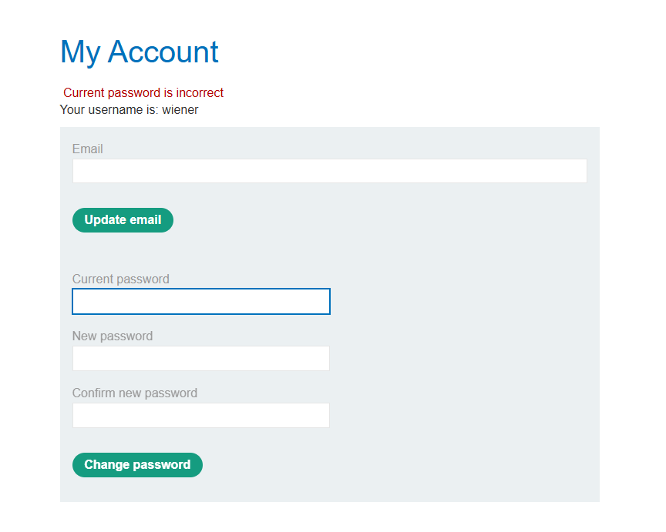Click the username "wiener" text

[x=180, y=110]
